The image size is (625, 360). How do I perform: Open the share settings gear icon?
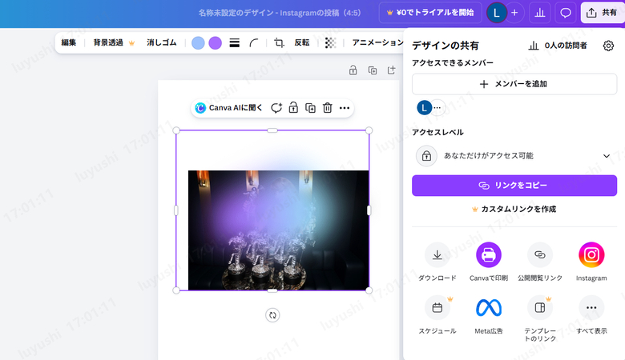[x=608, y=46]
